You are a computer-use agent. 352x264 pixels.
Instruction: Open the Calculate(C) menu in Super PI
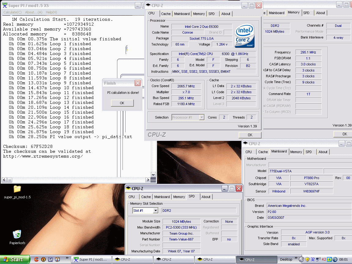(x=13, y=12)
